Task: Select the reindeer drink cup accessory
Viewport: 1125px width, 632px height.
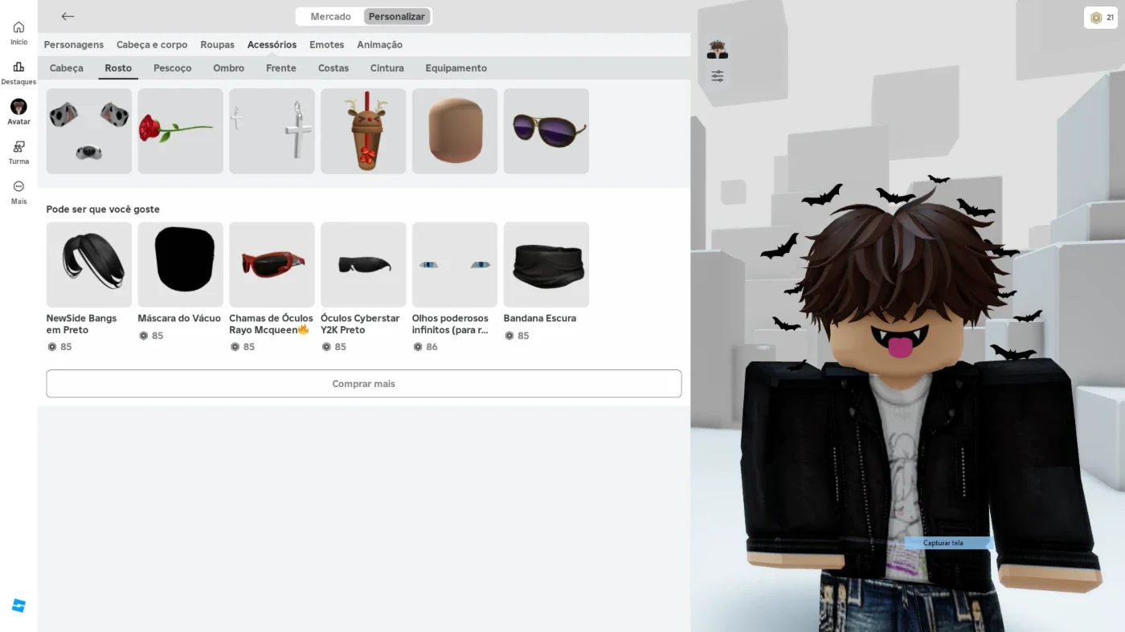Action: click(x=363, y=131)
